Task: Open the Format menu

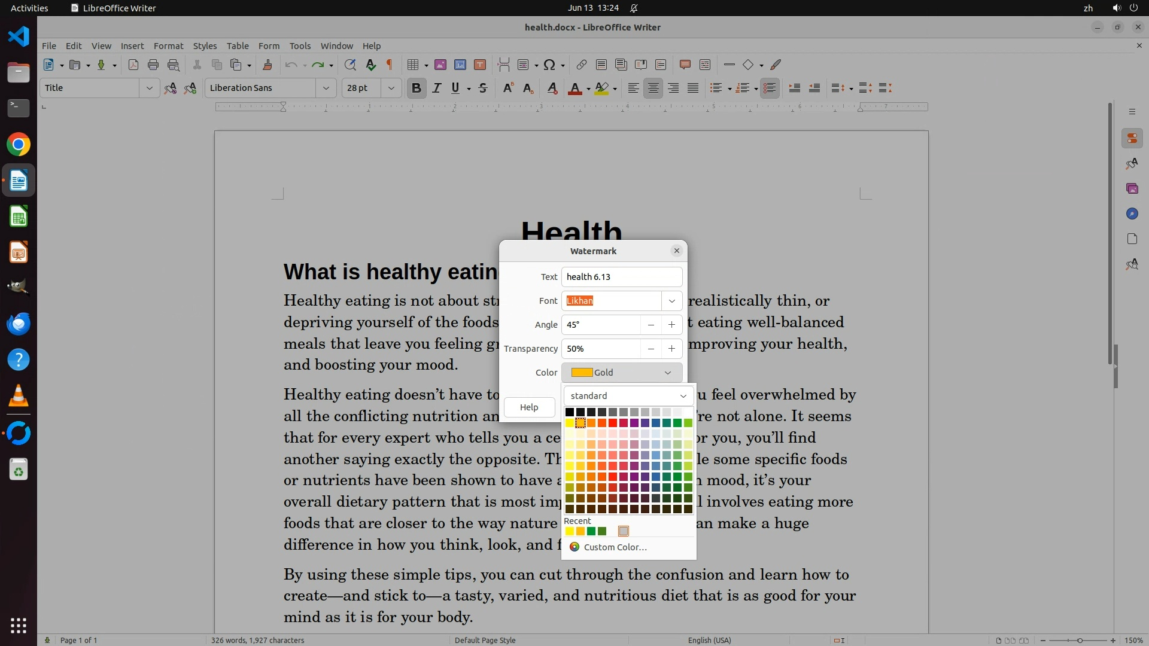Action: pyautogui.click(x=168, y=46)
